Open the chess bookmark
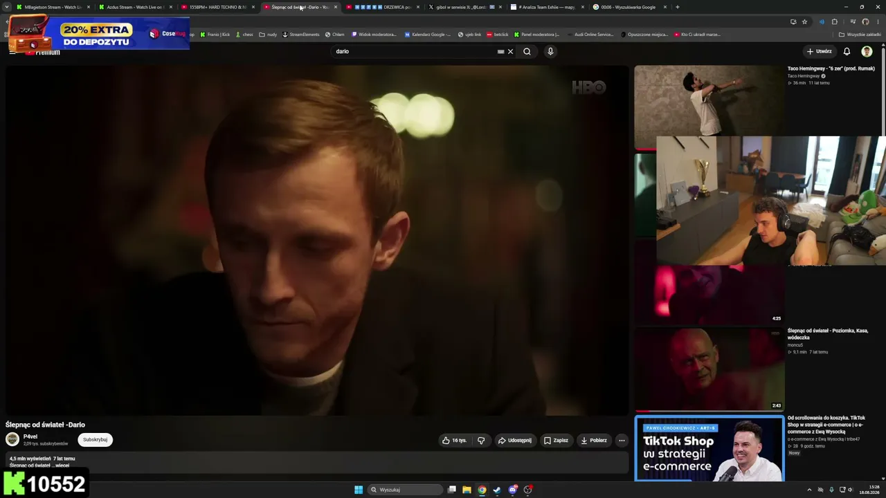The height and width of the screenshot is (498, 886). pos(244,35)
